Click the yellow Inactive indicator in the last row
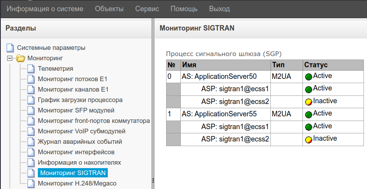The height and width of the screenshot is (189, 367). (308, 140)
